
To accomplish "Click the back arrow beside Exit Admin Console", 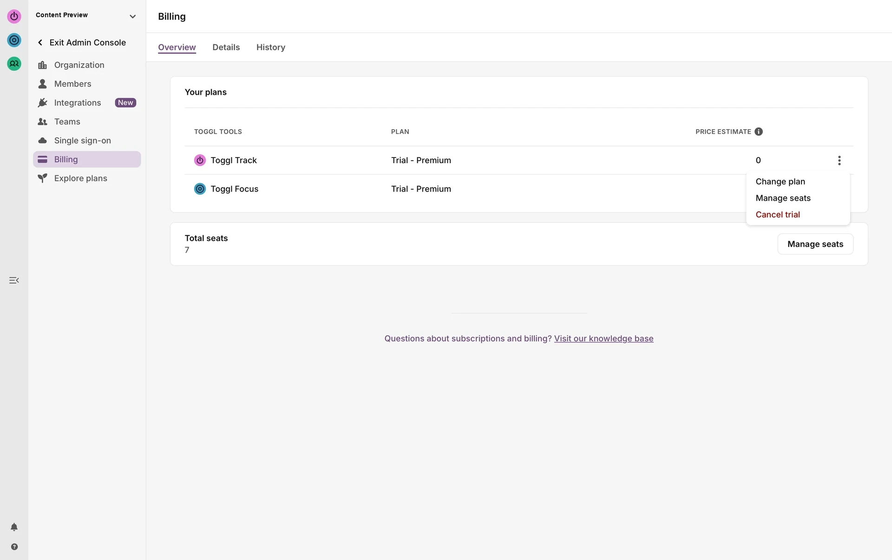I will (x=40, y=42).
